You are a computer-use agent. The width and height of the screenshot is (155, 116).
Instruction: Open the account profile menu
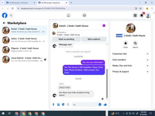coord(148,15)
